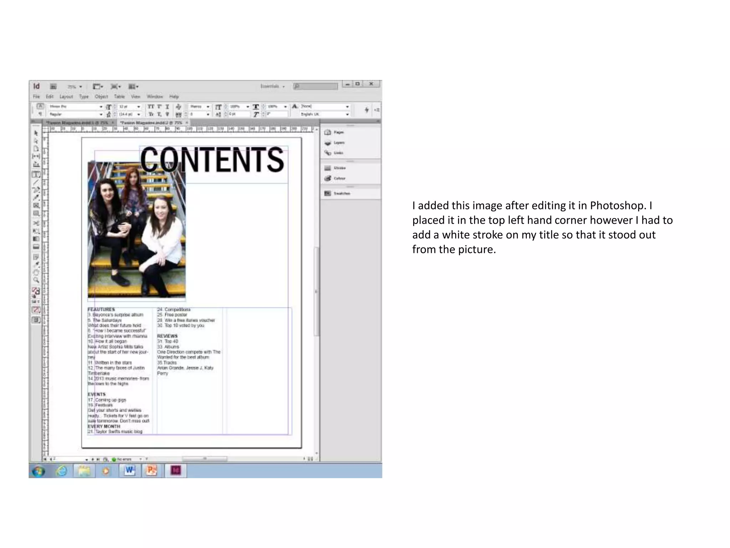Select the Rectangle Frame tool
Screen dimensions: 730x548
coord(36,205)
